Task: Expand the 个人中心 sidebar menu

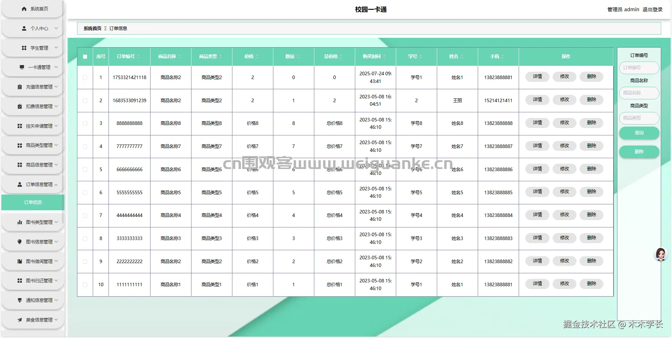Action: tap(33, 28)
